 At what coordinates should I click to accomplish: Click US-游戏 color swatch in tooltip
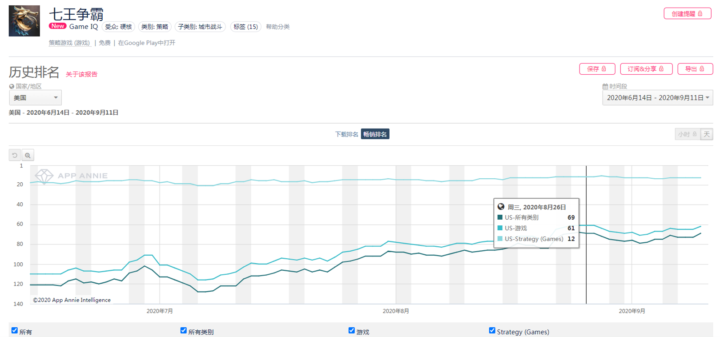tap(500, 228)
